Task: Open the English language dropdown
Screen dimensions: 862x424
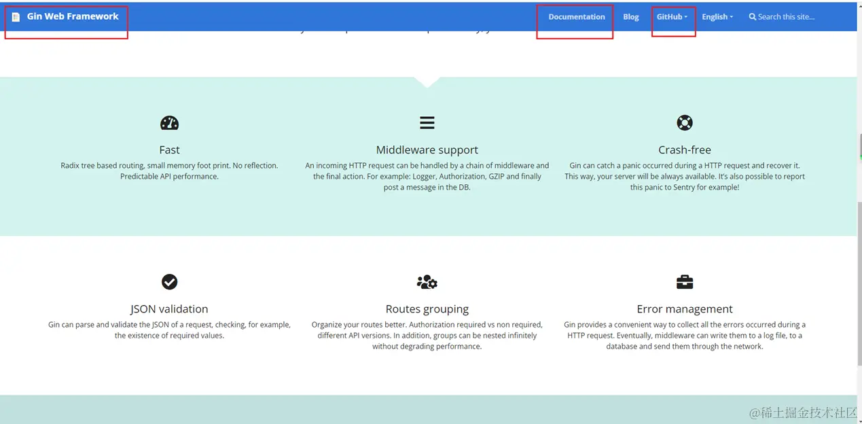Action: (717, 17)
